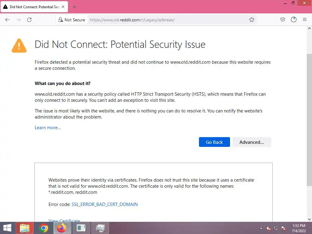Click the network tray icon
This screenshot has height=234, width=312.
(x=276, y=228)
